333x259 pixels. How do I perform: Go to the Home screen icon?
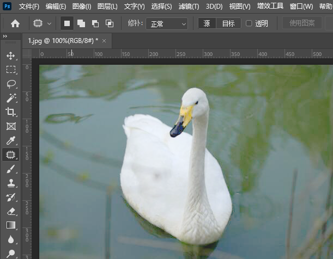(15, 23)
